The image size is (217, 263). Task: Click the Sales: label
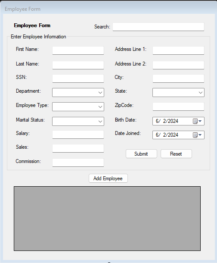22,147
